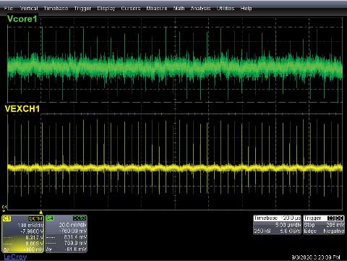The width and height of the screenshot is (347, 261).
Task: Click the -760.00 mV offset on C4
Action: [x=73, y=231]
